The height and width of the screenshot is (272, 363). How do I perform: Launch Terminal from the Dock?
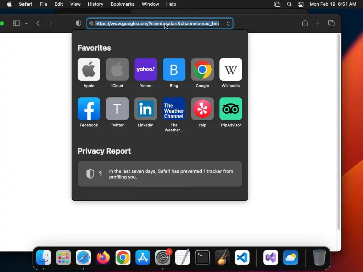(x=202, y=257)
